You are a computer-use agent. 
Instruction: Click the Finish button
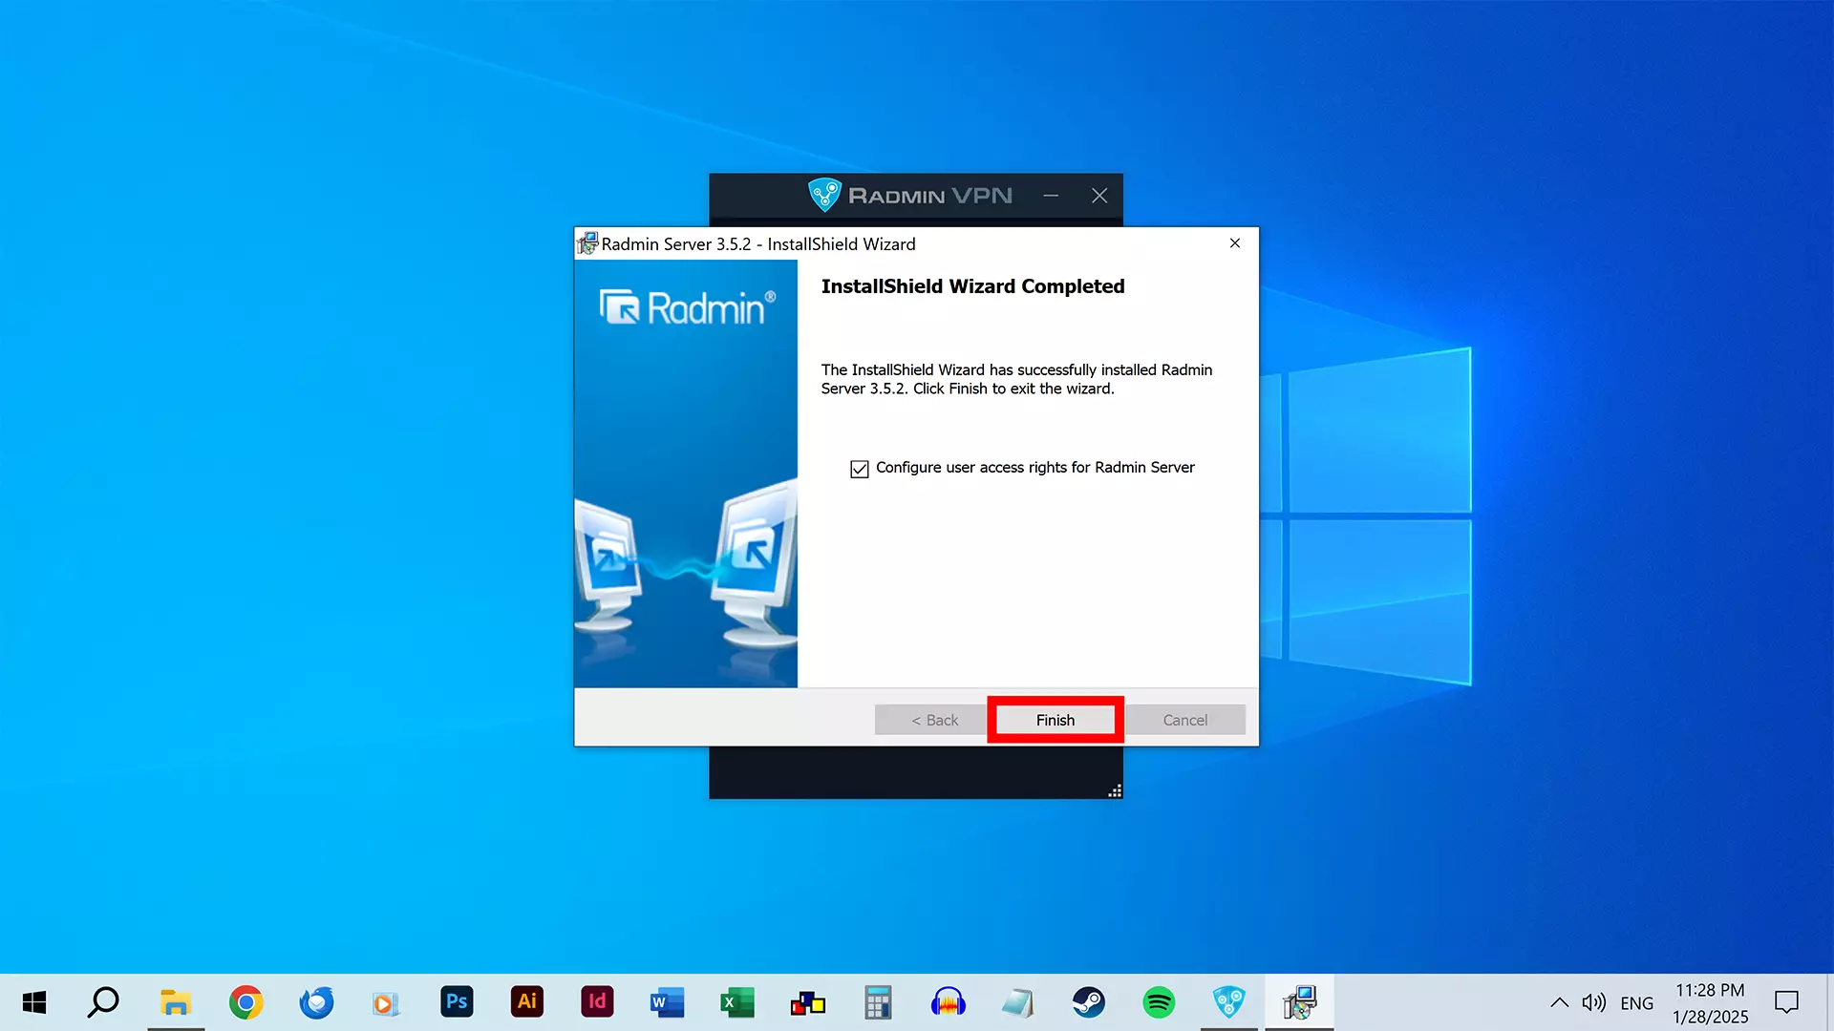point(1055,720)
